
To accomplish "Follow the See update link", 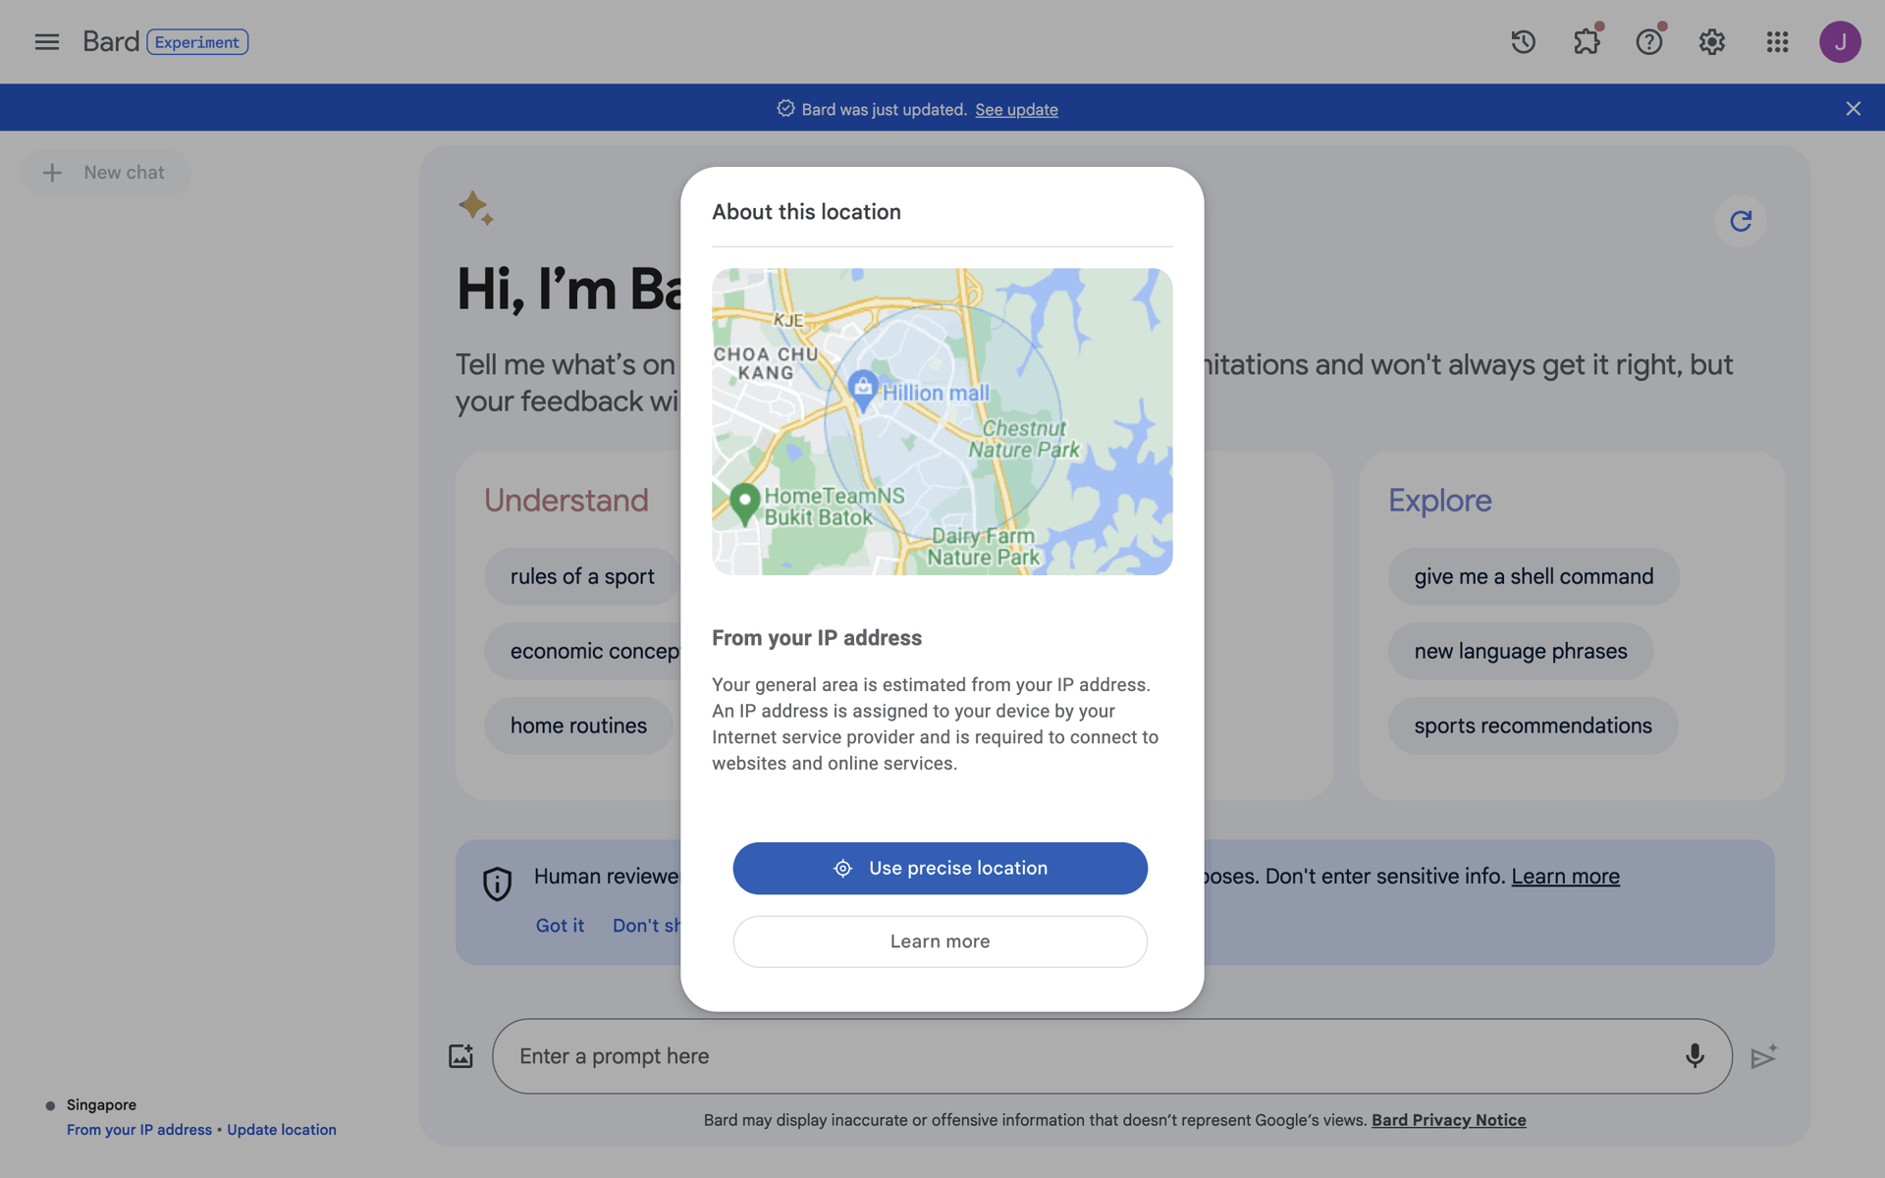I will tap(1016, 109).
